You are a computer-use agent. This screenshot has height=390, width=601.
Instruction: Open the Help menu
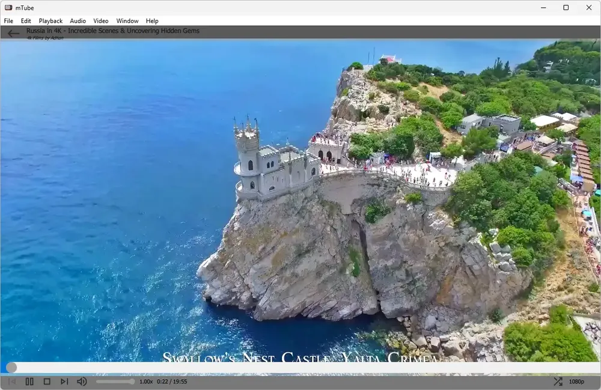point(152,21)
